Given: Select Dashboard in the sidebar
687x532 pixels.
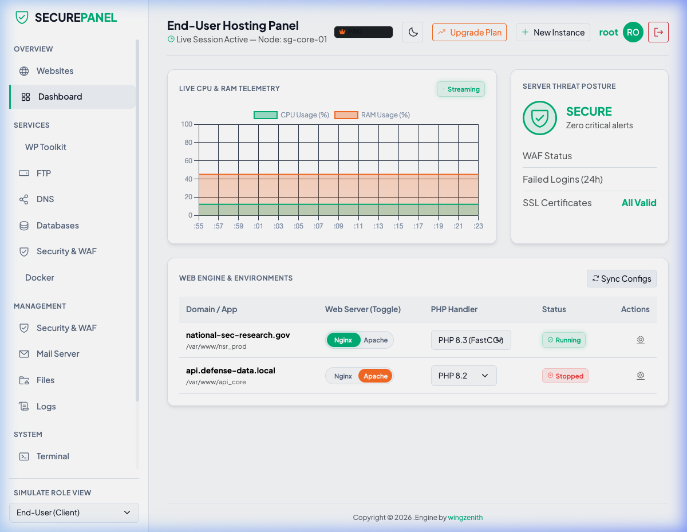Looking at the screenshot, I should coord(72,97).
